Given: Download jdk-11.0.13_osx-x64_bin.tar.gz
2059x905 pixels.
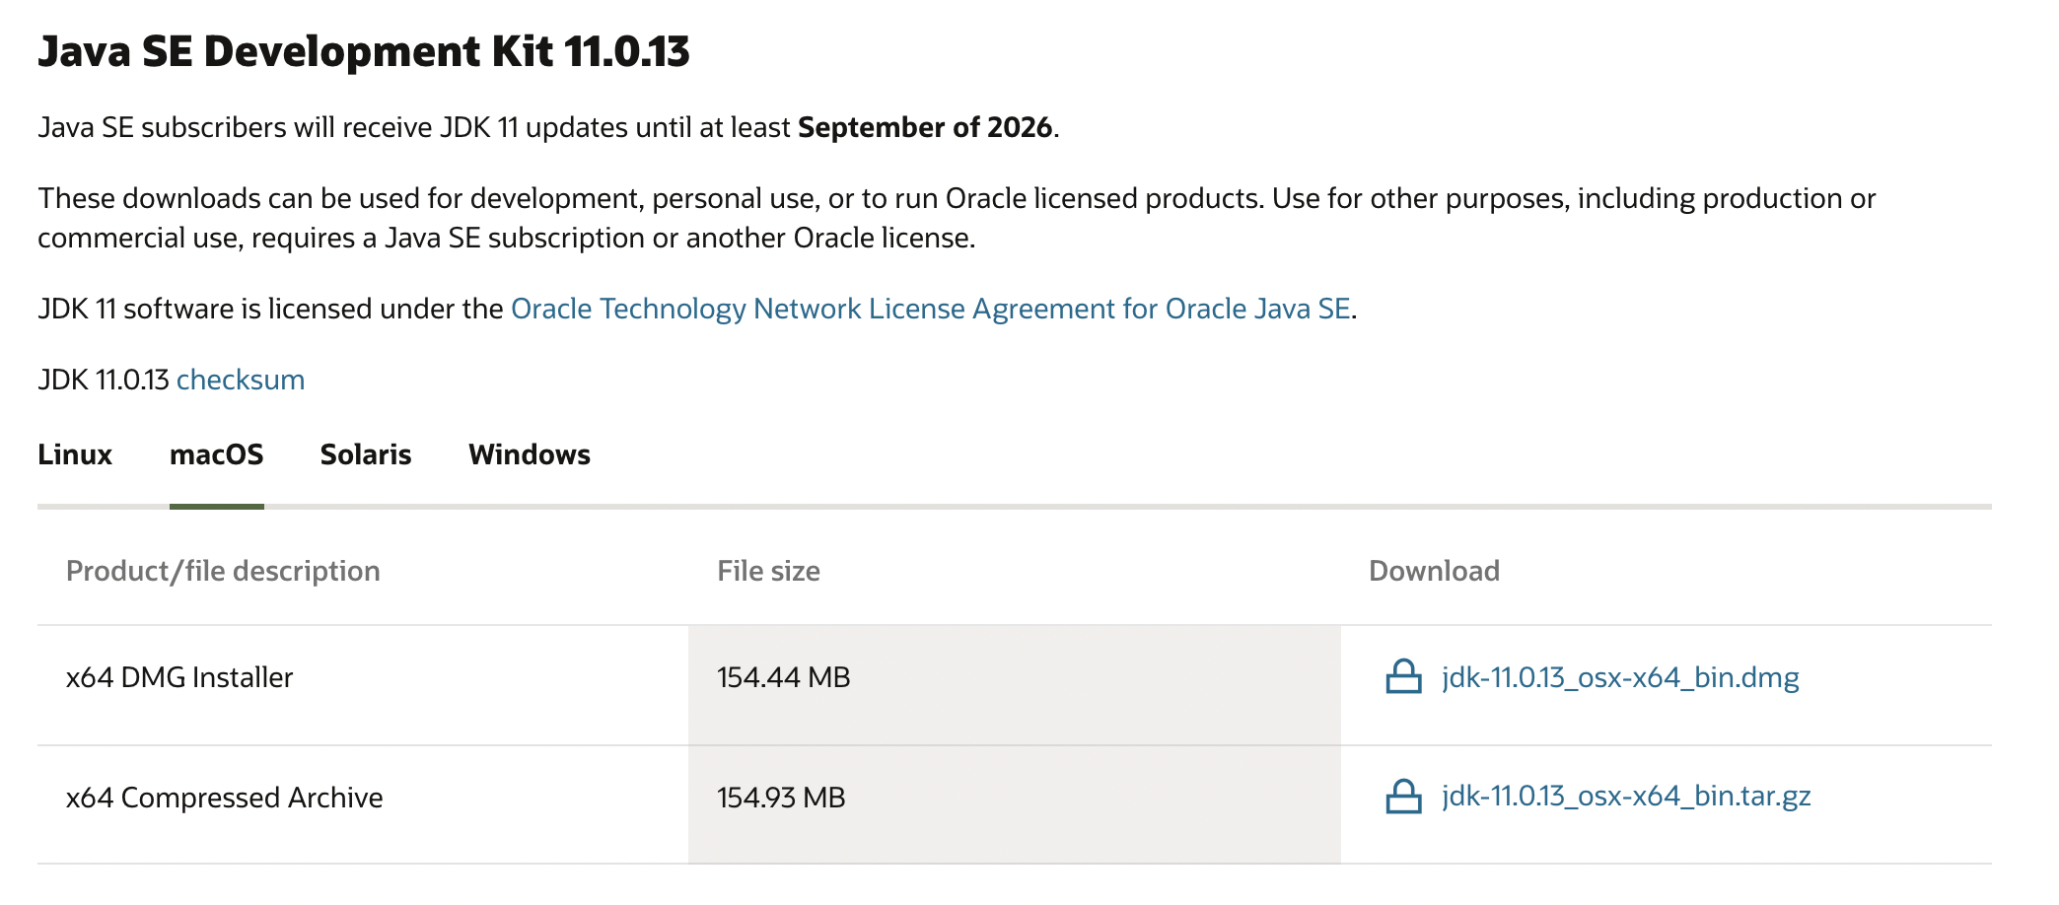Looking at the screenshot, I should (x=1626, y=797).
